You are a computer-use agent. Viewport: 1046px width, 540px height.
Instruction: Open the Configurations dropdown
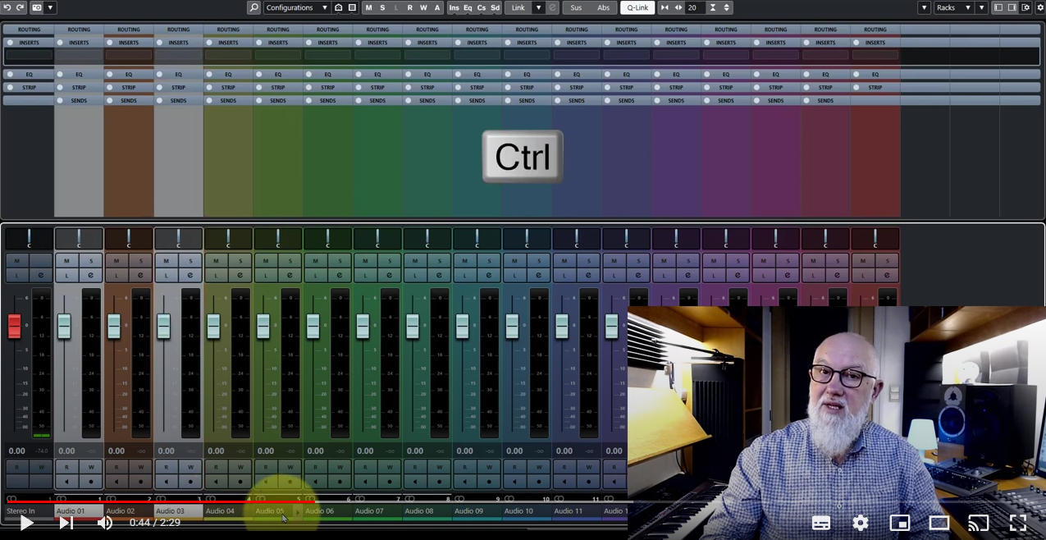click(x=297, y=7)
